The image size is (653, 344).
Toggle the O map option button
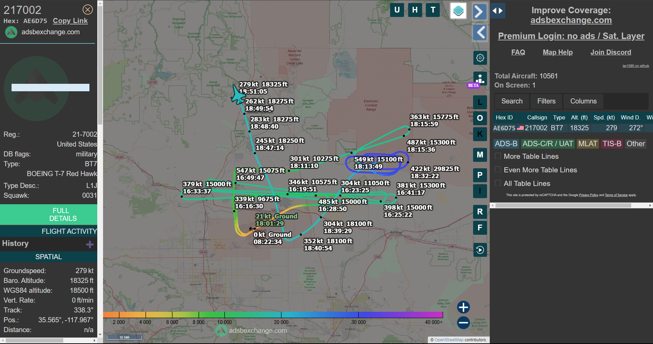click(x=480, y=118)
